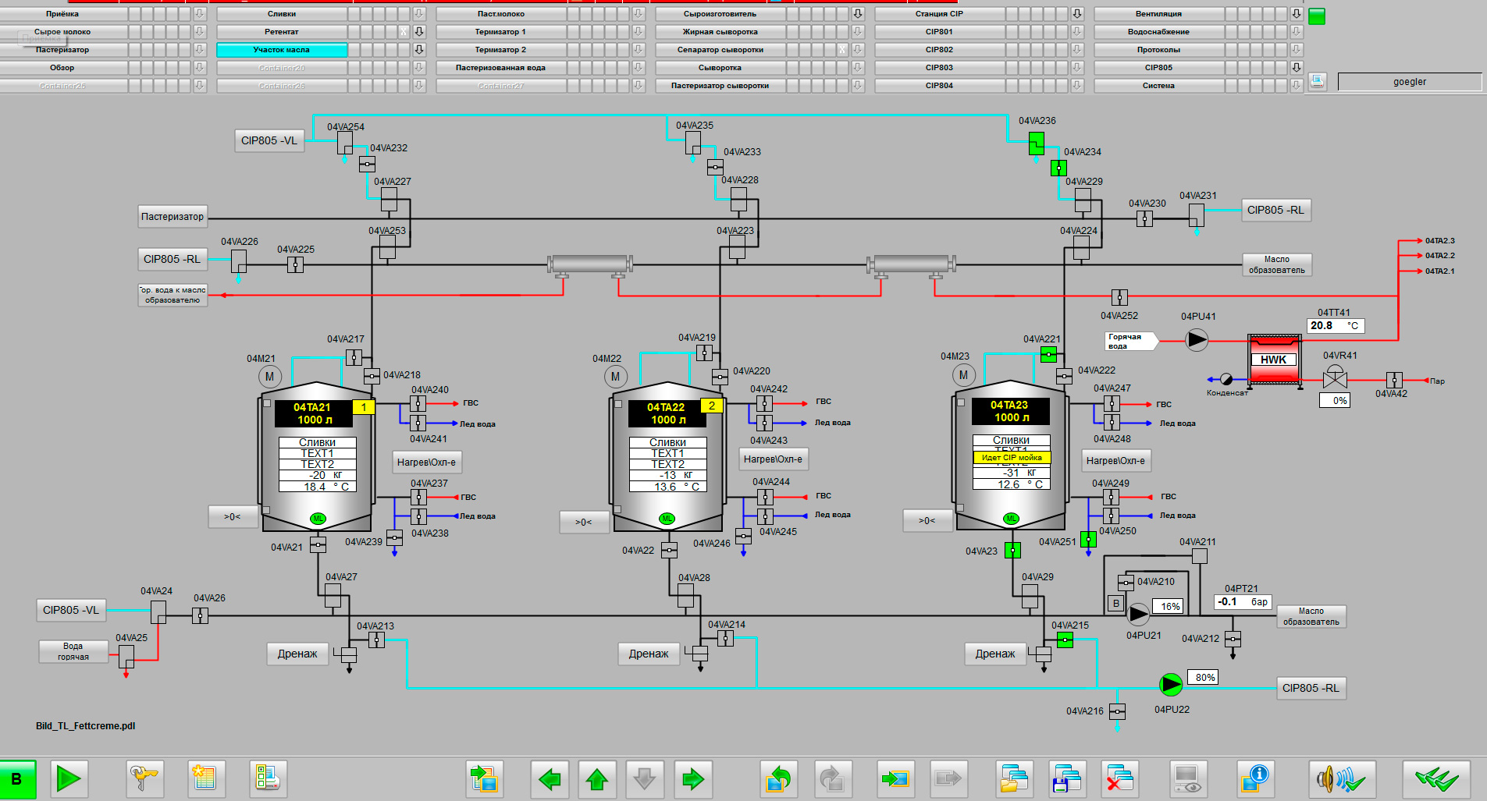
Task: Select pump 04PU21 symbol
Action: click(x=1139, y=614)
